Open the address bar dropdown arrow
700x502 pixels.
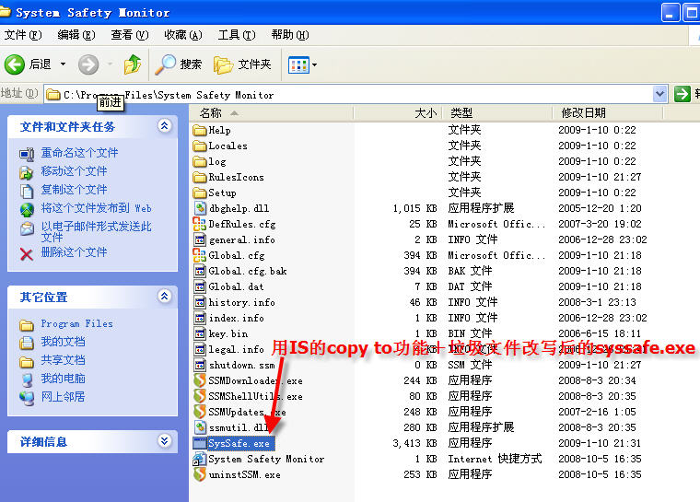point(659,94)
